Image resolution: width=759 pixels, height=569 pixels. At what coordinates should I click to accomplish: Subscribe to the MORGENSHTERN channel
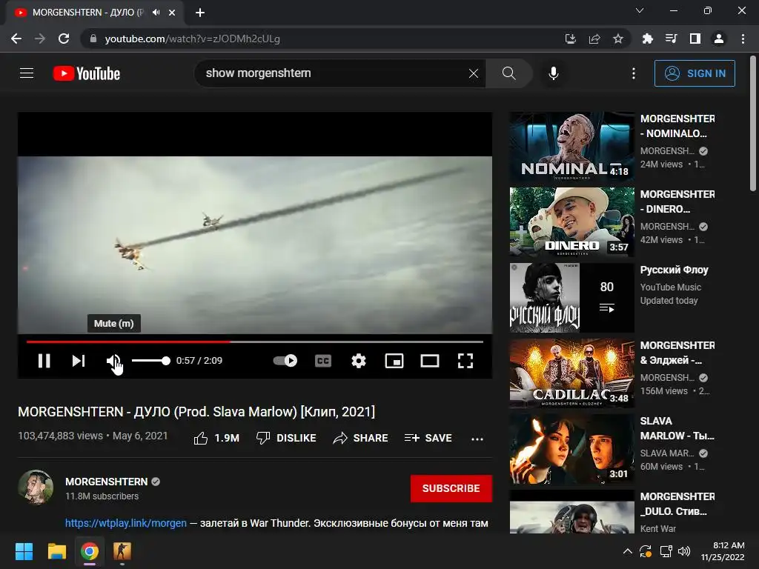[451, 488]
